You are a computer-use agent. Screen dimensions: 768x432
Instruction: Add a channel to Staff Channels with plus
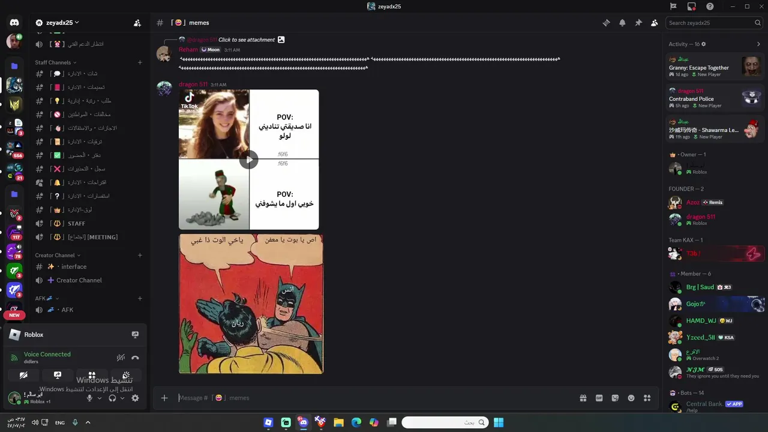click(140, 62)
